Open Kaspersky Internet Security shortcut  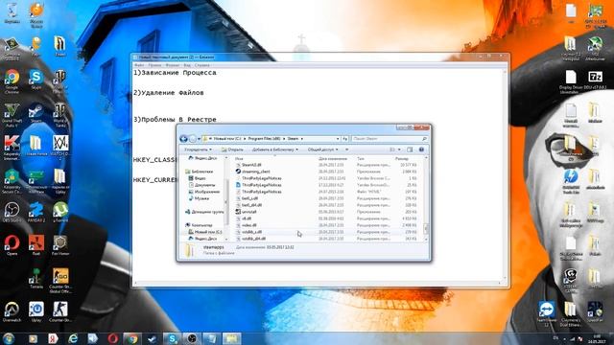pyautogui.click(x=12, y=148)
